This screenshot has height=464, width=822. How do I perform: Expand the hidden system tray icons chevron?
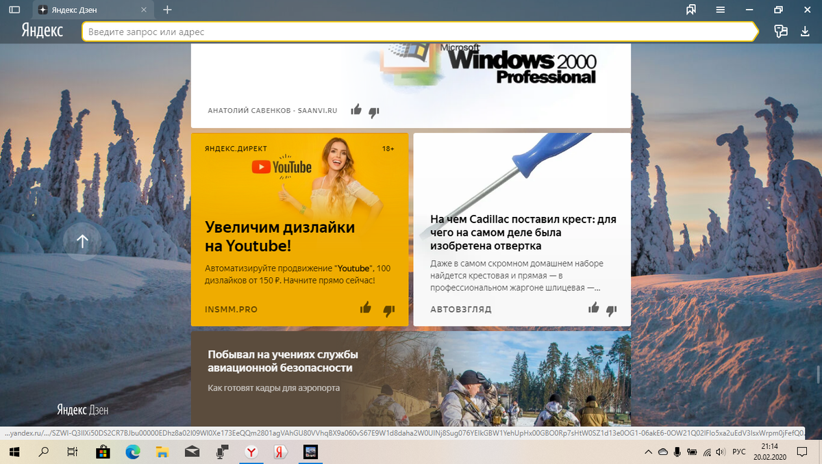click(649, 452)
